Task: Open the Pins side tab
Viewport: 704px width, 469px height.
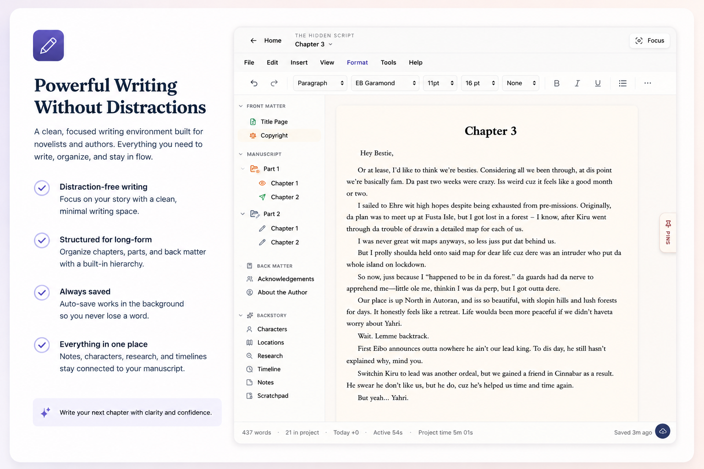Action: pyautogui.click(x=668, y=233)
